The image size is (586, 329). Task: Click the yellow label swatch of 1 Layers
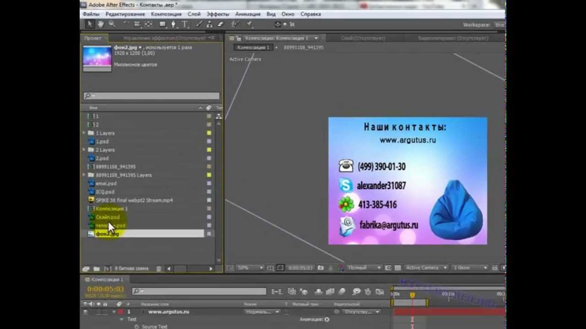[x=209, y=133]
